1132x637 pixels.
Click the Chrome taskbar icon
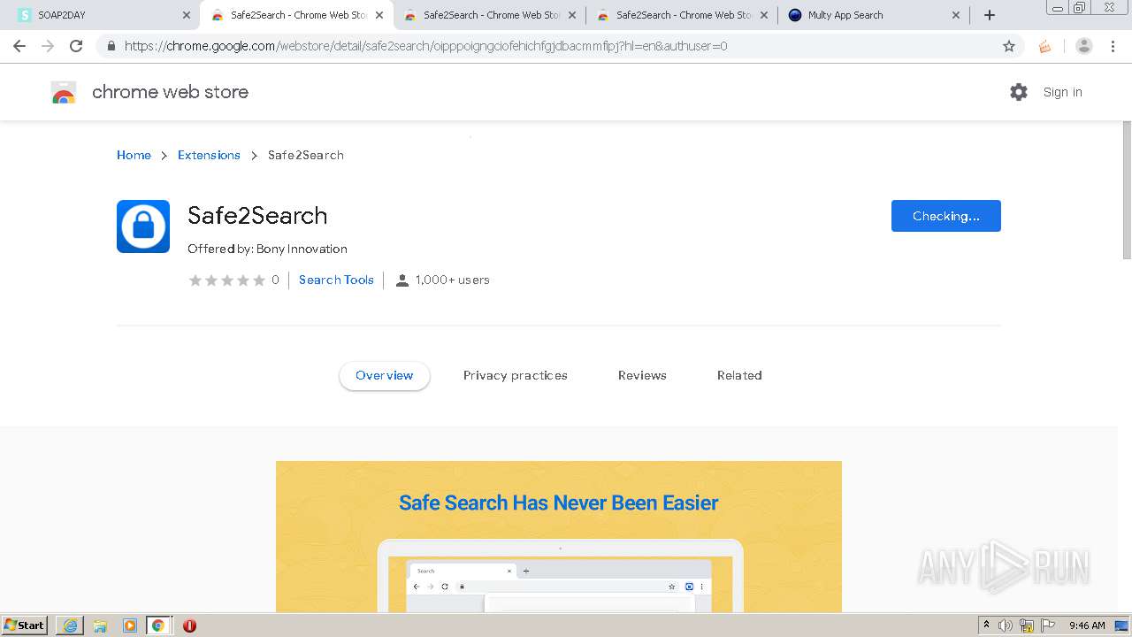point(158,625)
